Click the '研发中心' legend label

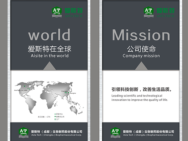[59, 114]
